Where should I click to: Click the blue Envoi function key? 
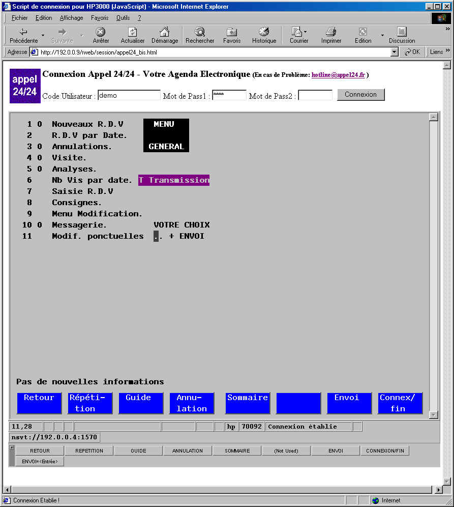point(349,403)
